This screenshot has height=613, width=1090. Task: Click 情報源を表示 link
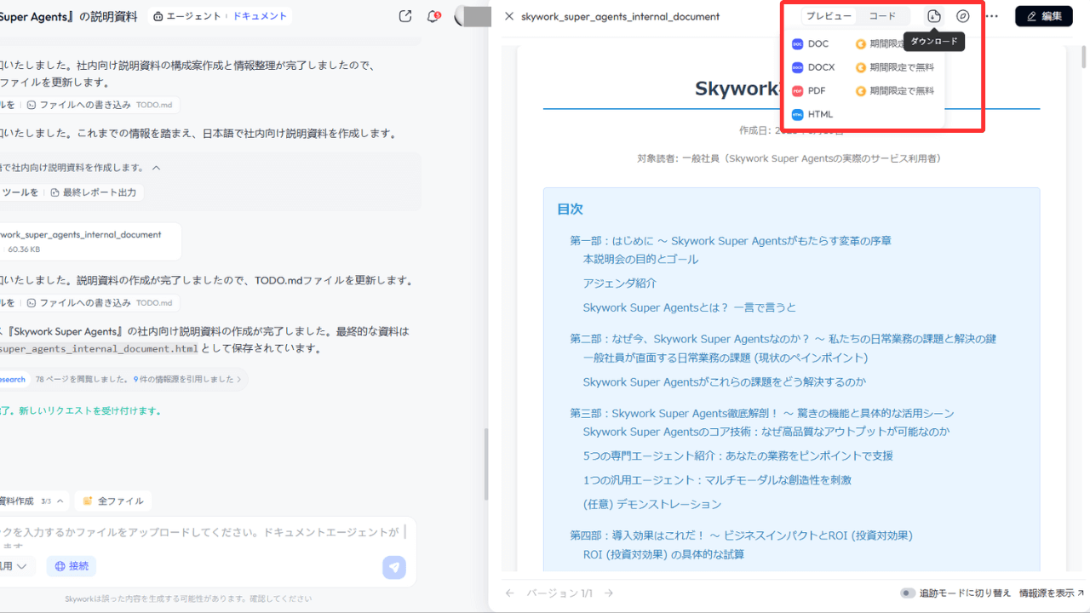[1052, 593]
